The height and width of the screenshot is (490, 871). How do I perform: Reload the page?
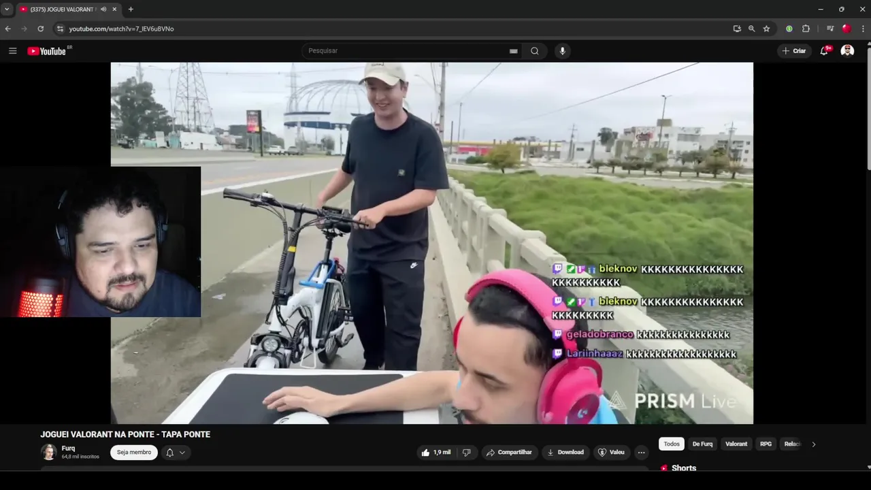point(41,29)
